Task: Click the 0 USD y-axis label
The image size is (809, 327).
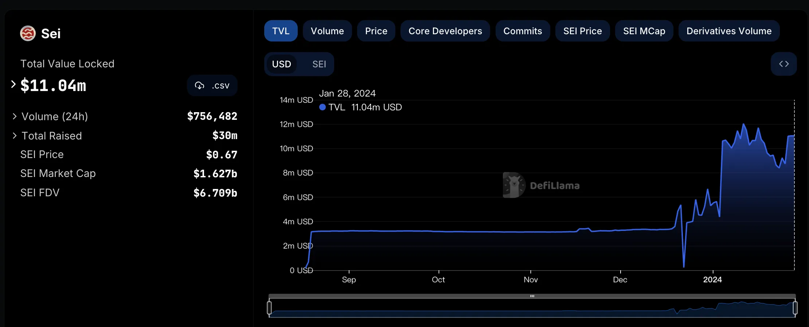Action: click(301, 271)
